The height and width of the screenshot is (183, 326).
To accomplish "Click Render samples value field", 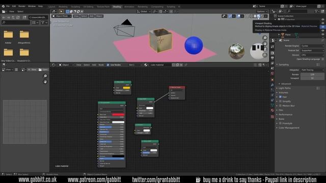I will [312, 75].
